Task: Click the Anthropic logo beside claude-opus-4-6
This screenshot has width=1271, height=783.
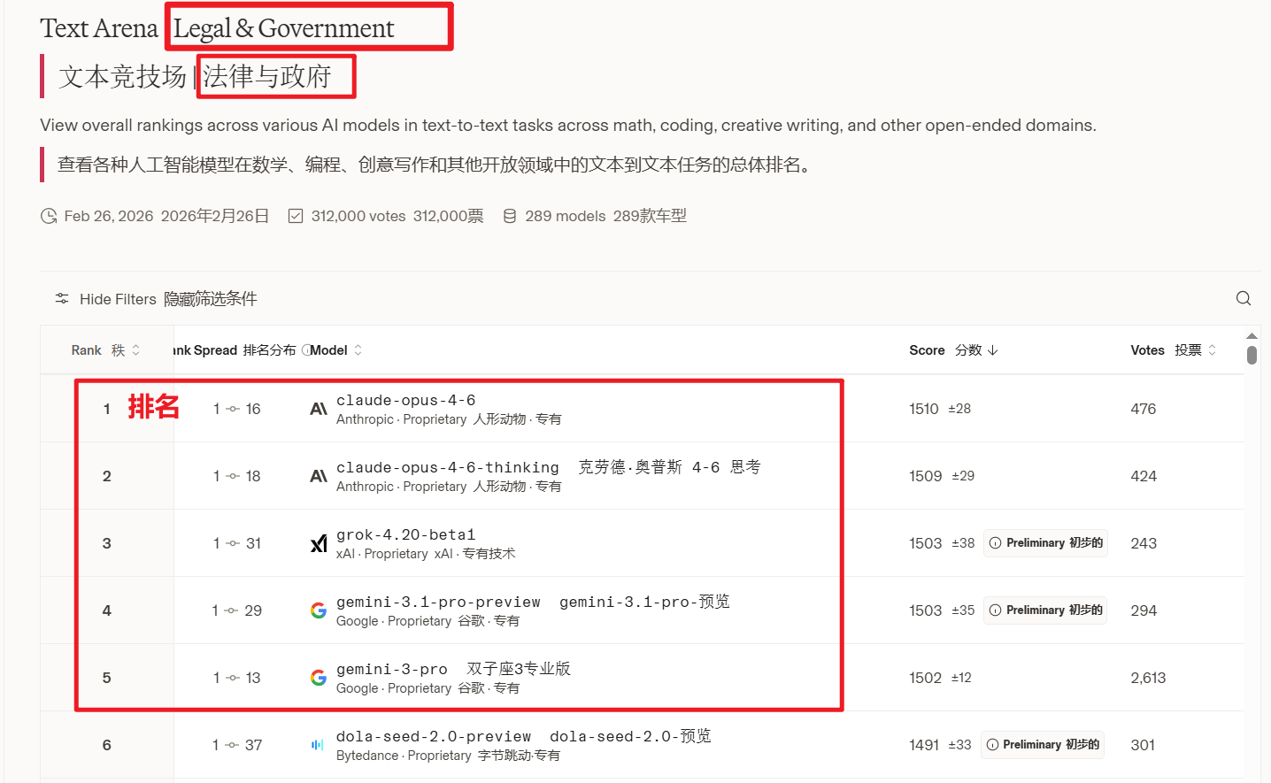Action: pyautogui.click(x=319, y=409)
